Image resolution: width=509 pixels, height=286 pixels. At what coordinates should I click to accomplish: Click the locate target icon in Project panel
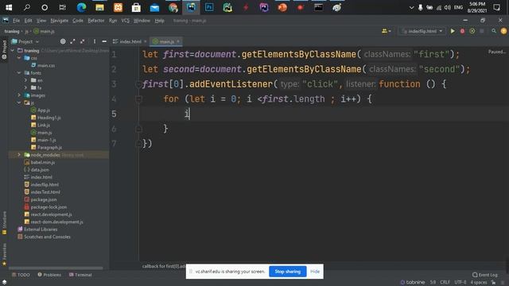(x=63, y=41)
